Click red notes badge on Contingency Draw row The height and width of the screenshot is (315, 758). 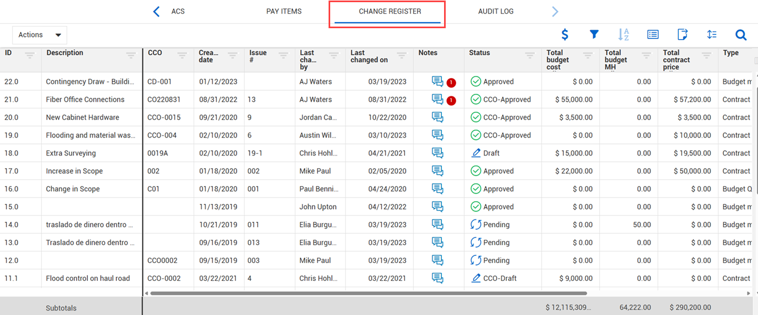click(x=451, y=82)
